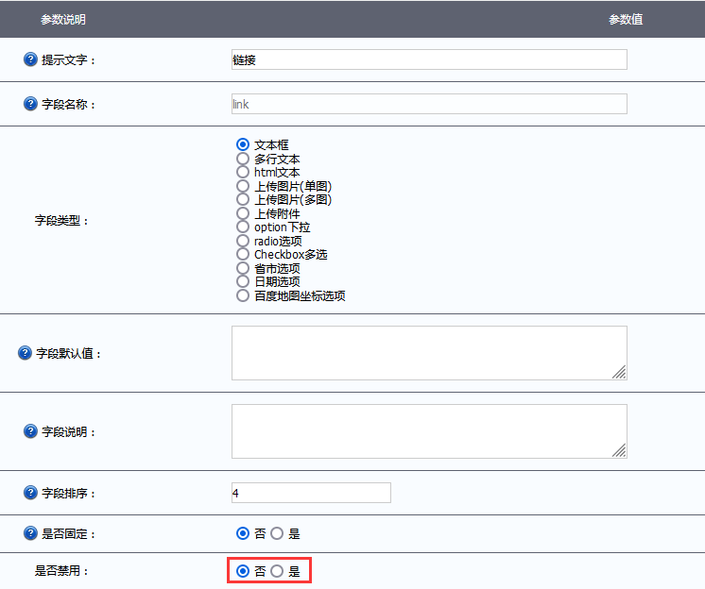The width and height of the screenshot is (705, 589).
Task: Click help icon beside 字段排序
Action: (30, 493)
